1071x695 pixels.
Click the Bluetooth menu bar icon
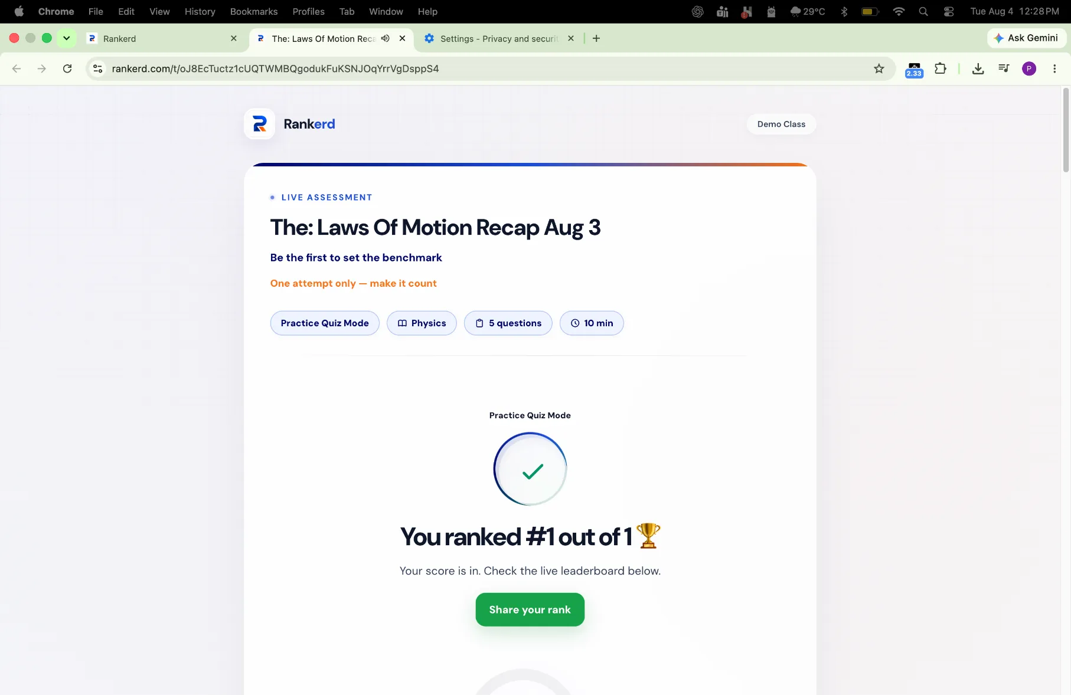coord(844,11)
